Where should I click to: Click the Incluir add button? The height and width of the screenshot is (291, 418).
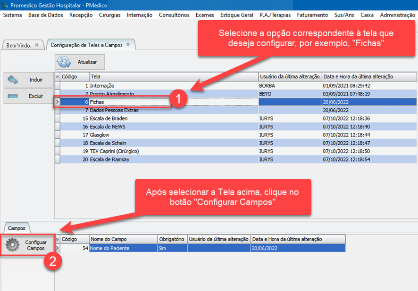click(28, 80)
